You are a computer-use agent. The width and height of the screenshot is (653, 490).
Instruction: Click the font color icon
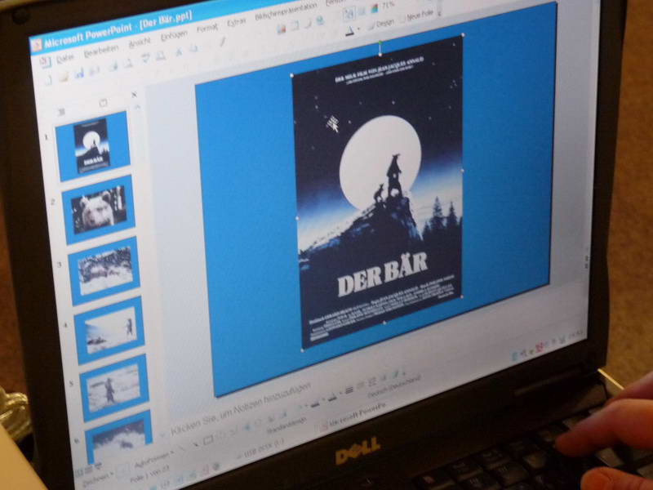point(350,30)
